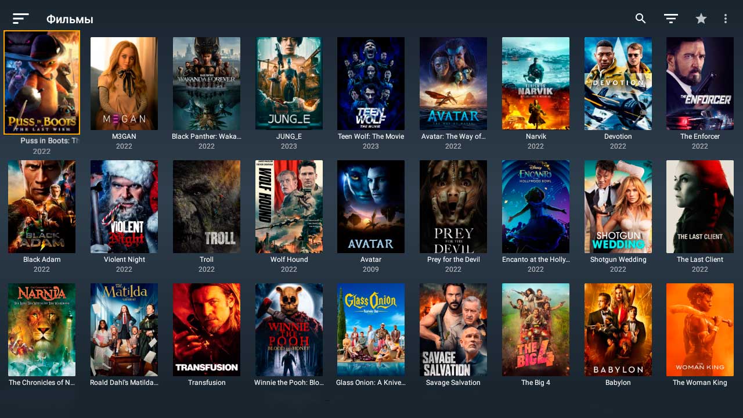
Task: Open Avatar: The Way of Water poster
Action: (453, 84)
